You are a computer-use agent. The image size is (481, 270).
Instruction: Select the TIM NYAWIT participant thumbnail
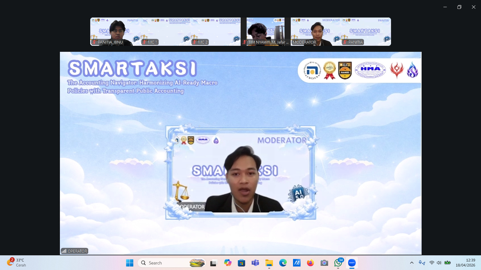click(x=265, y=32)
